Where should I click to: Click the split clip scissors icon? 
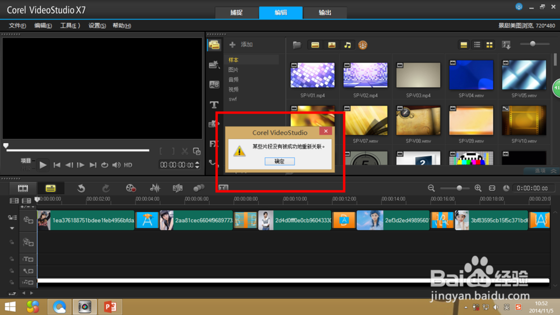point(185,151)
